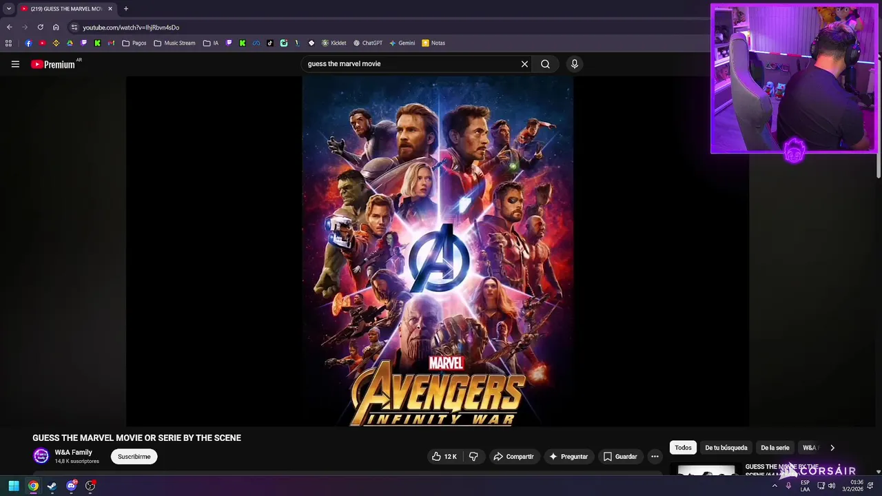Open the Pagos bookmark folder
This screenshot has height=496, width=882.
(x=134, y=43)
